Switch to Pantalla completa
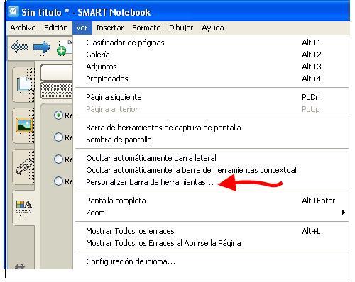The image size is (355, 282). (x=212, y=201)
